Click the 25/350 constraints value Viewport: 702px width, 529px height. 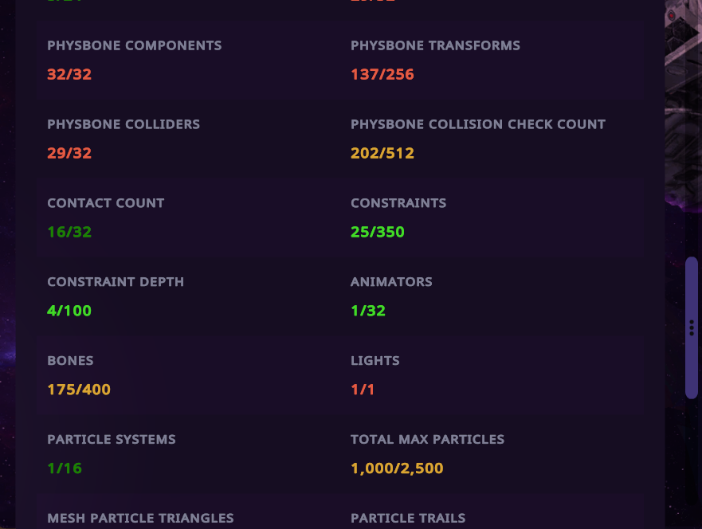(x=378, y=232)
